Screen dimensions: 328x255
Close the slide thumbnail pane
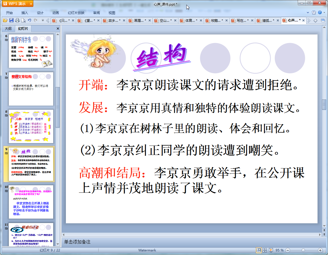pos(58,28)
